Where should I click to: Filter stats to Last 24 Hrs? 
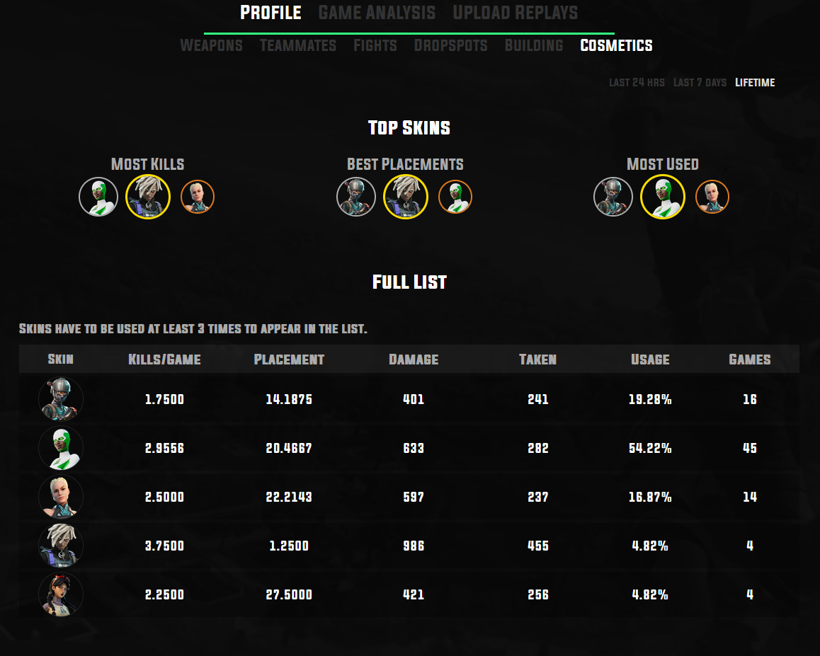[x=637, y=83]
